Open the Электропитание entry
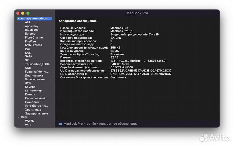This screenshot has height=146, width=234. [x=36, y=114]
